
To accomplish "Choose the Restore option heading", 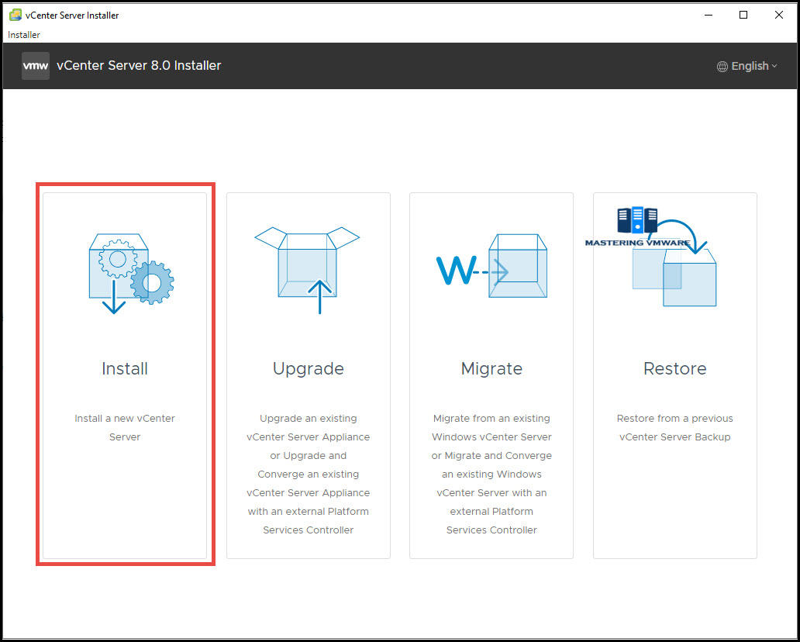I will point(675,368).
